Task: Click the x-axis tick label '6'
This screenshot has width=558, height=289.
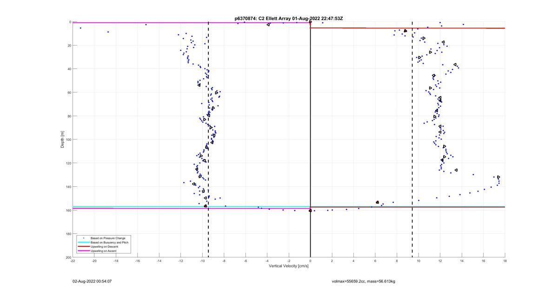Action: click(x=375, y=261)
